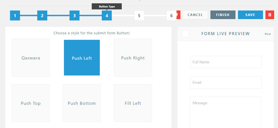The width and height of the screenshot is (278, 128).
Task: Click the partially hidden red trash icon beside step 6
Action: click(178, 15)
